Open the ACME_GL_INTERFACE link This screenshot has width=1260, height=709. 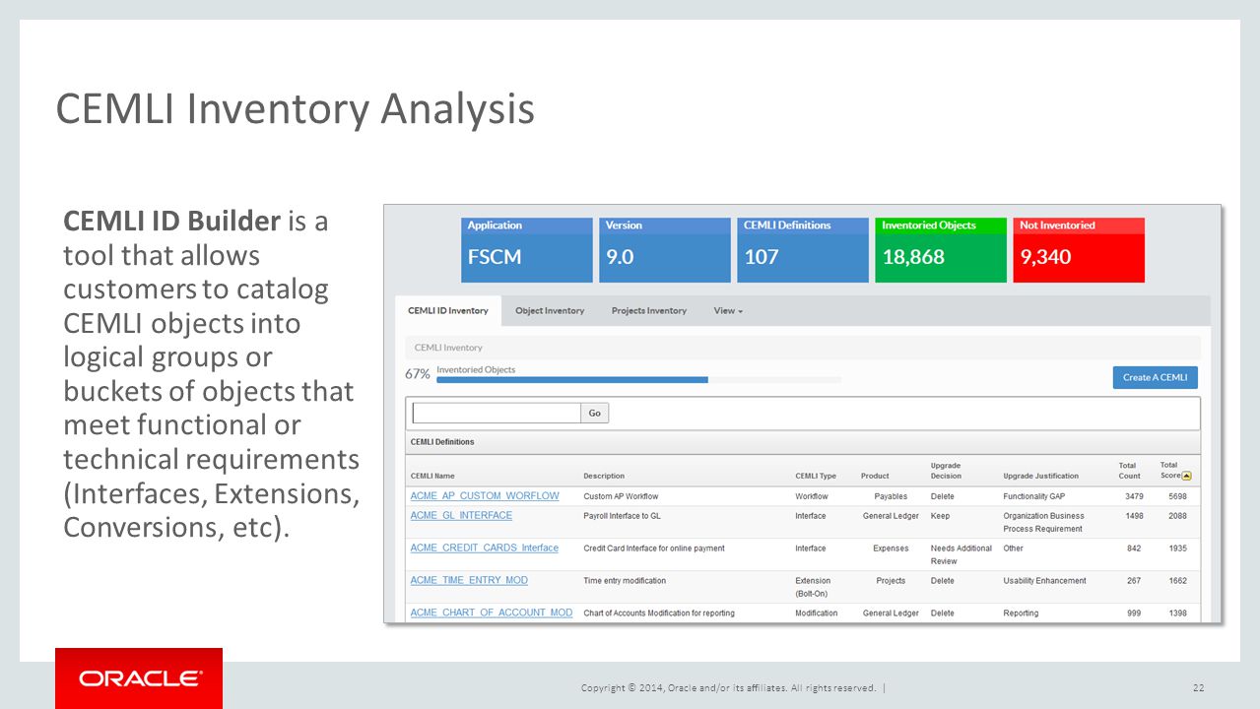[x=461, y=516]
